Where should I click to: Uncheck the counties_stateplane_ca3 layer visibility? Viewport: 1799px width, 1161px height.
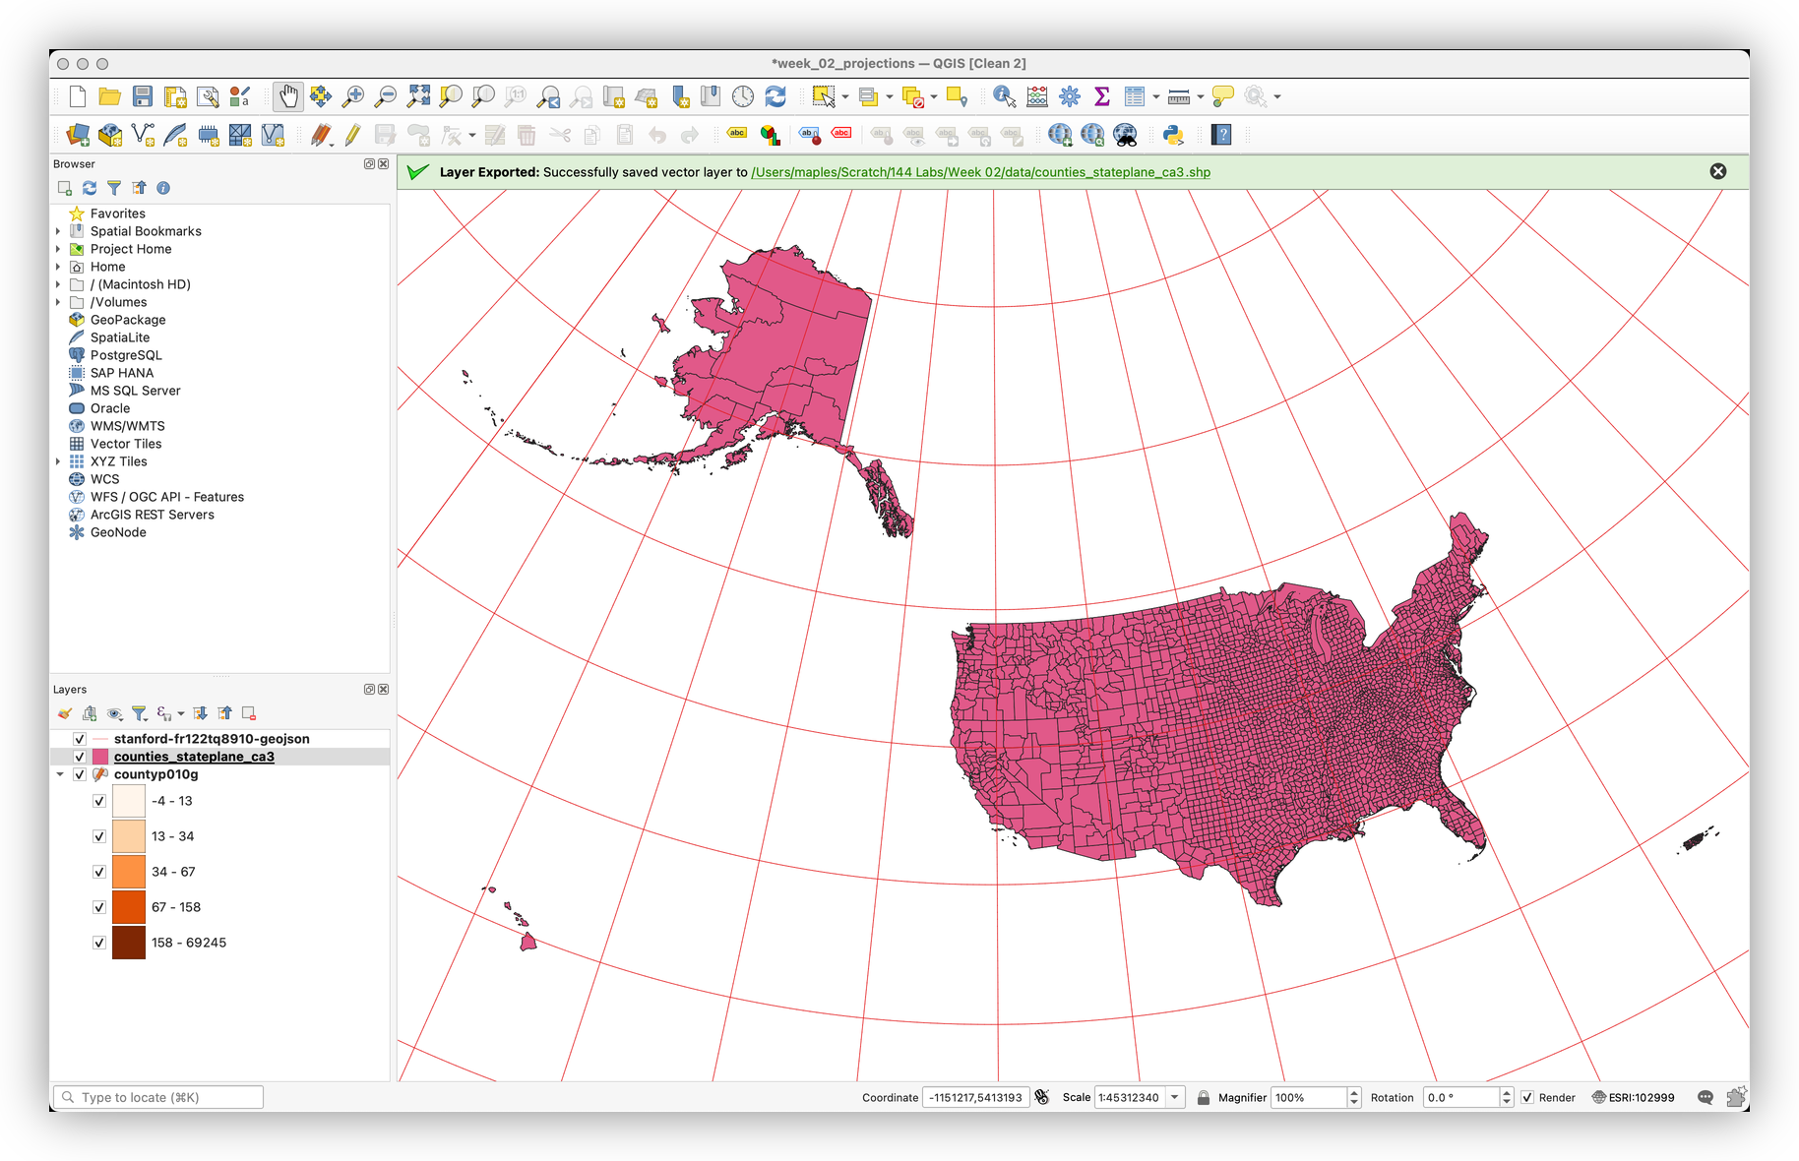pyautogui.click(x=80, y=757)
